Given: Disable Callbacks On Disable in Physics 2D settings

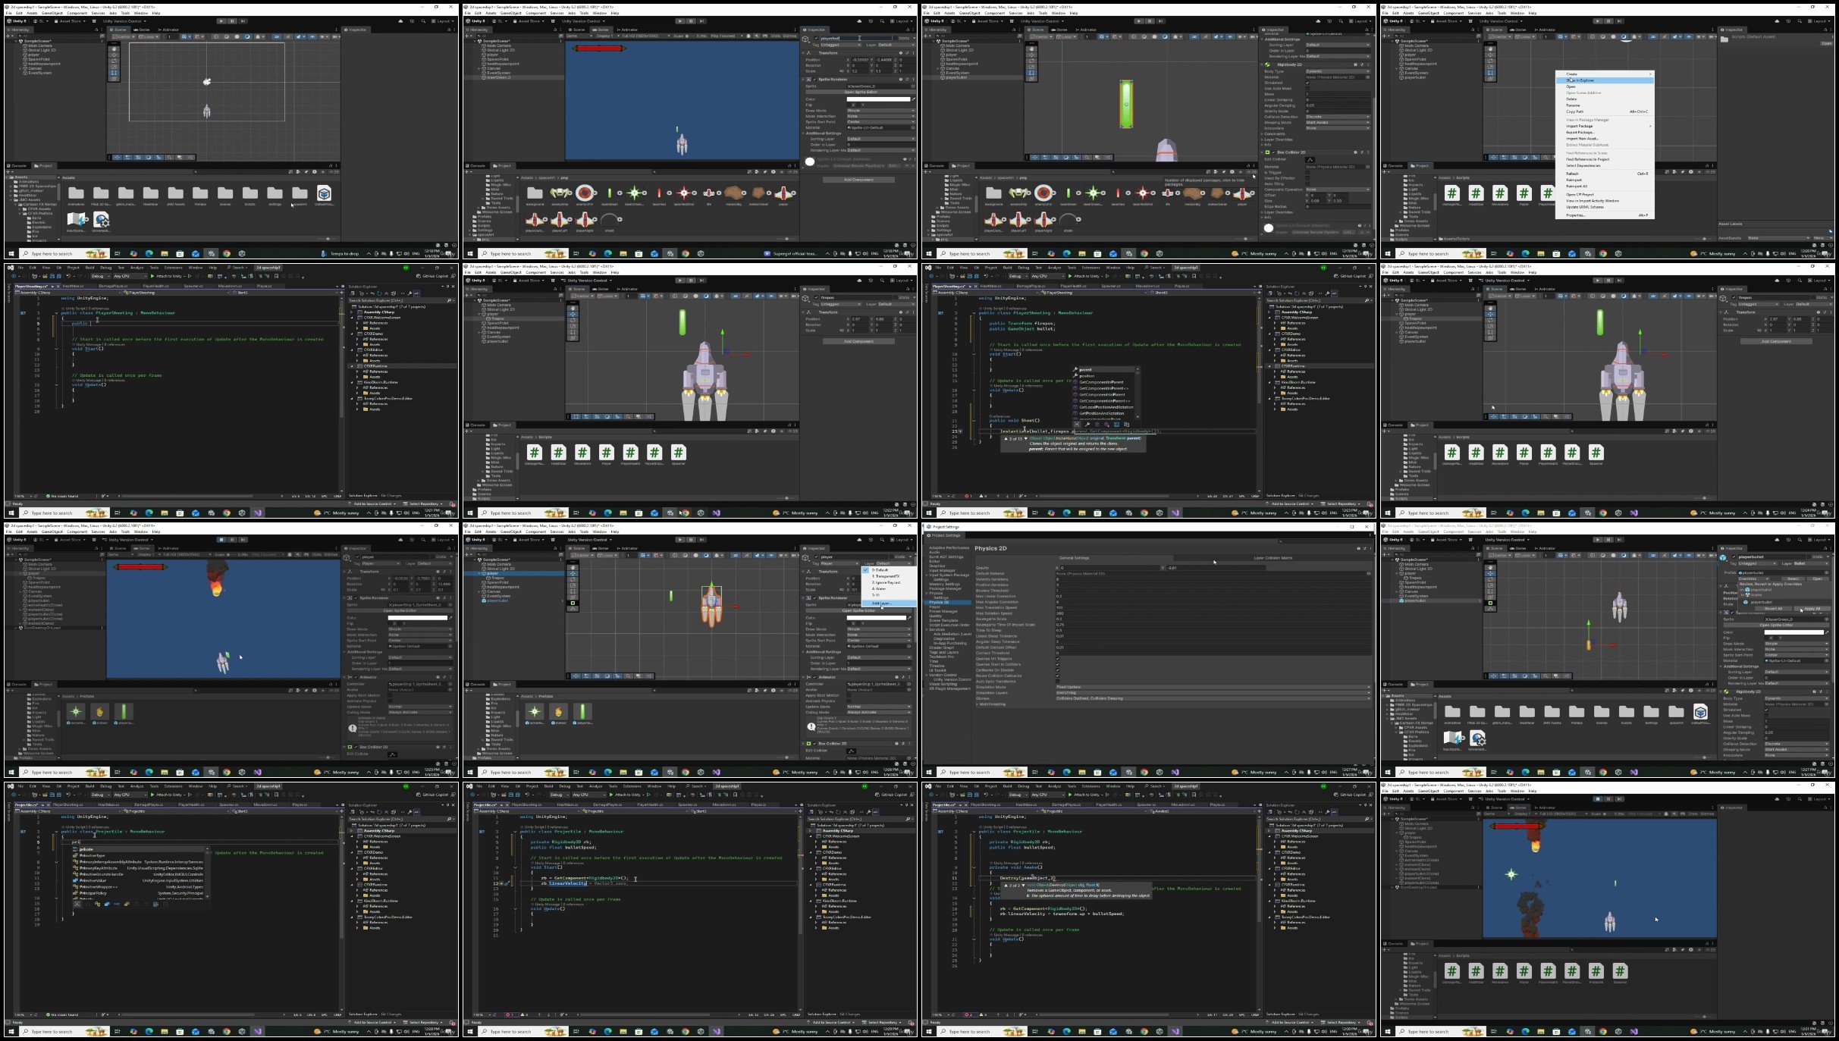Looking at the screenshot, I should (1058, 670).
